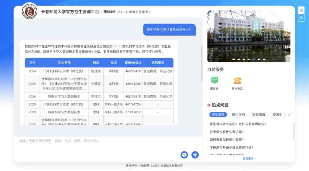309x171 pixels.
Task: Open question 新生可以转专业吗？有什么条件限制吗？
Action: click(x=238, y=124)
